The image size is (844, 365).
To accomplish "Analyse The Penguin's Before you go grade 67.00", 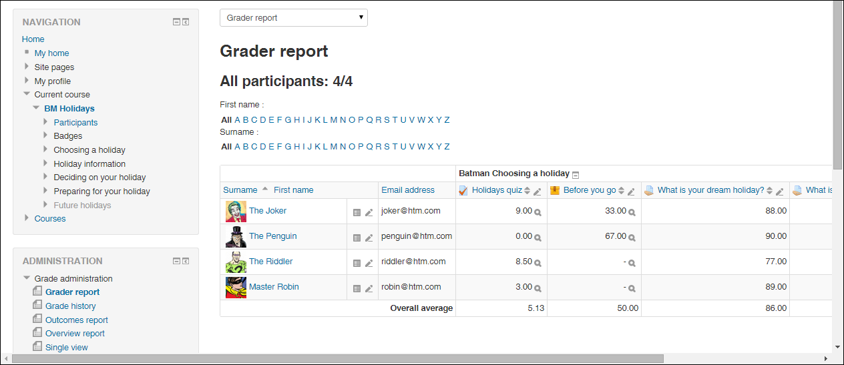I will click(x=632, y=238).
